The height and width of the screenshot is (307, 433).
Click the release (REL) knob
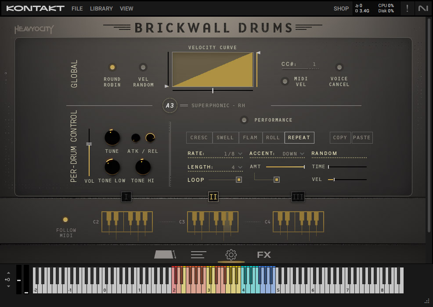[150, 137]
